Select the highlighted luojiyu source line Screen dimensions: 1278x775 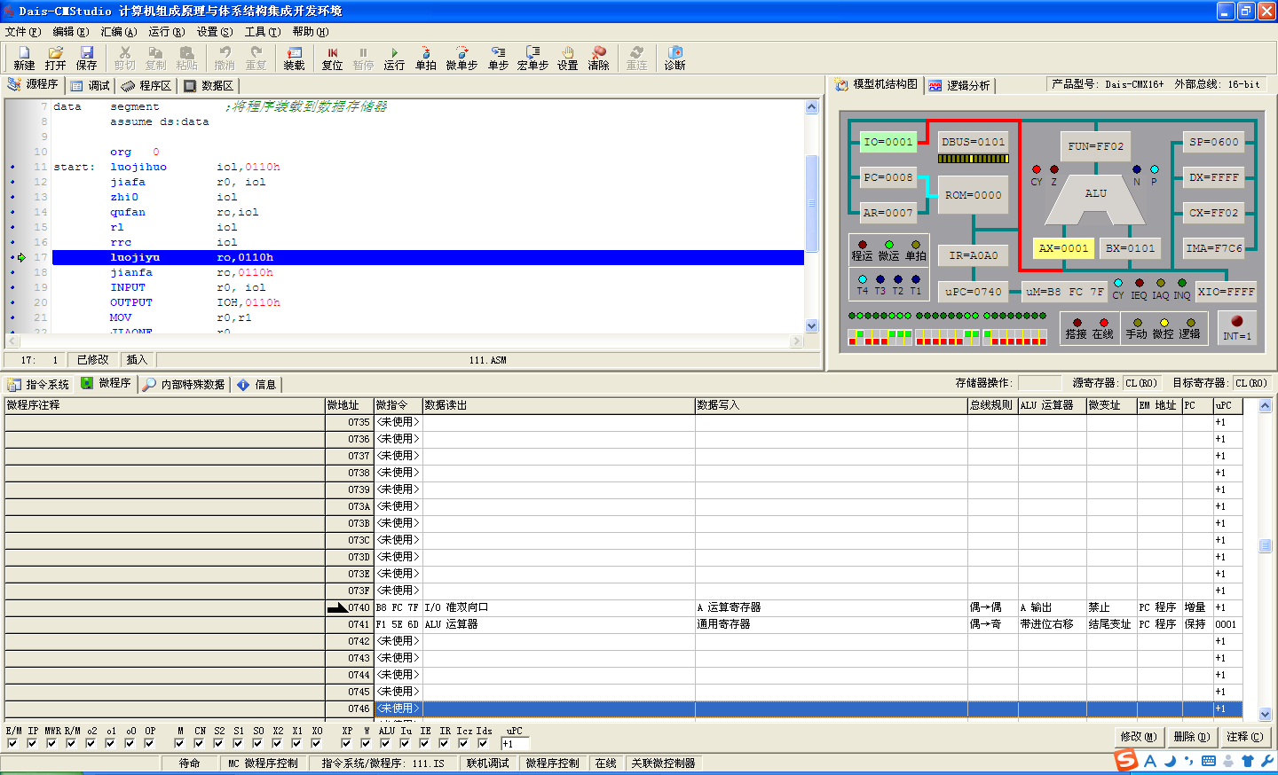click(428, 257)
